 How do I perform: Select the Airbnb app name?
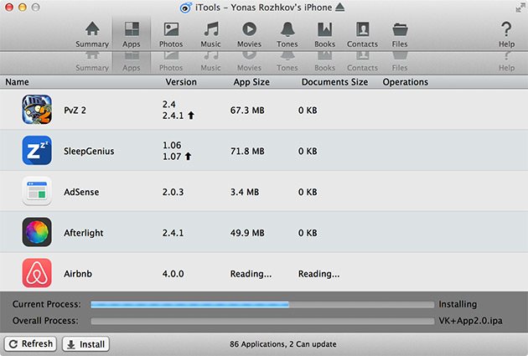coord(78,274)
